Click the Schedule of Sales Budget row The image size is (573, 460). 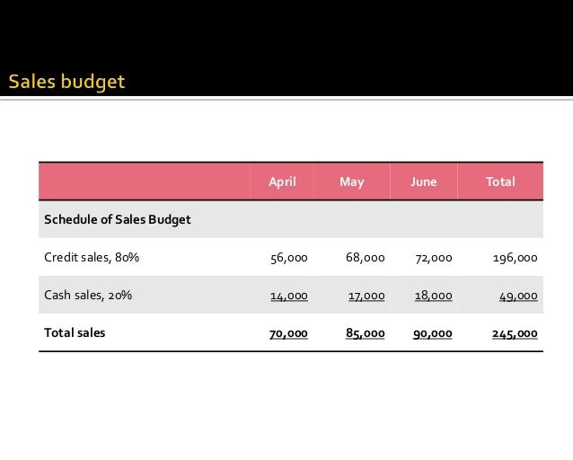[x=291, y=219]
